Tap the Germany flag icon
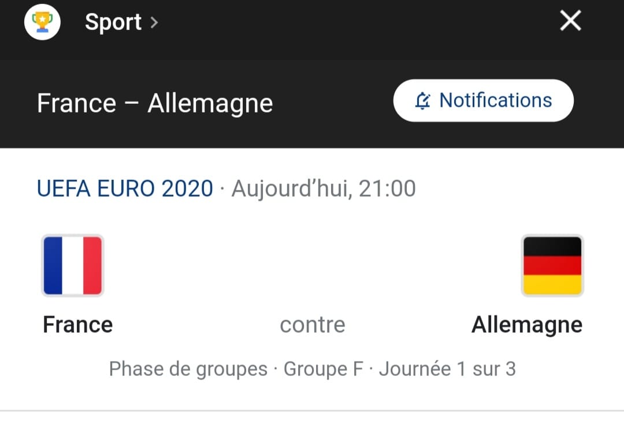Viewport: 624px width, 425px height. pyautogui.click(x=552, y=265)
